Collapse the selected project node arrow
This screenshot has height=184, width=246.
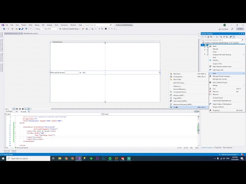point(203,45)
